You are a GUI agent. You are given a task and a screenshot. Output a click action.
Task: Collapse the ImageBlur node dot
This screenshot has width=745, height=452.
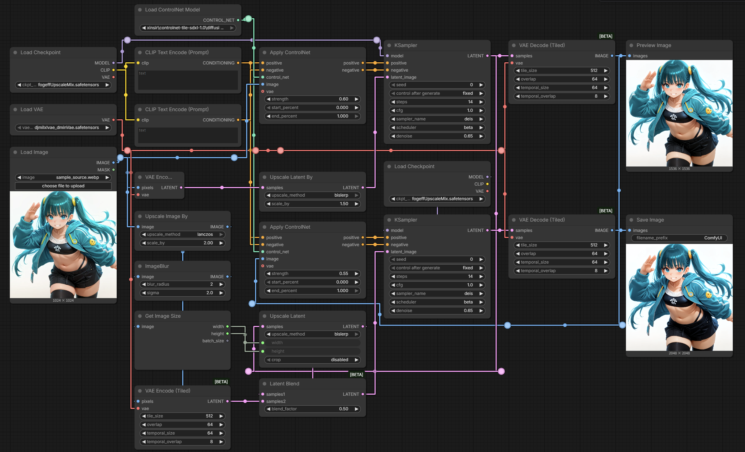[140, 266]
